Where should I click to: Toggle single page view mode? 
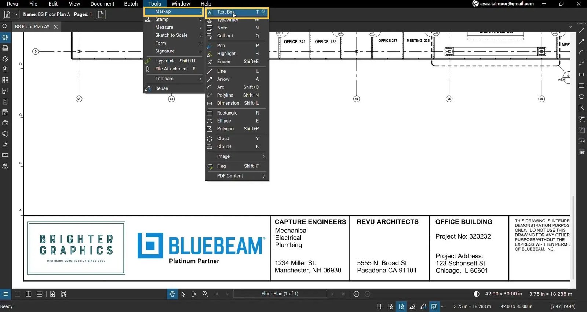[18, 294]
